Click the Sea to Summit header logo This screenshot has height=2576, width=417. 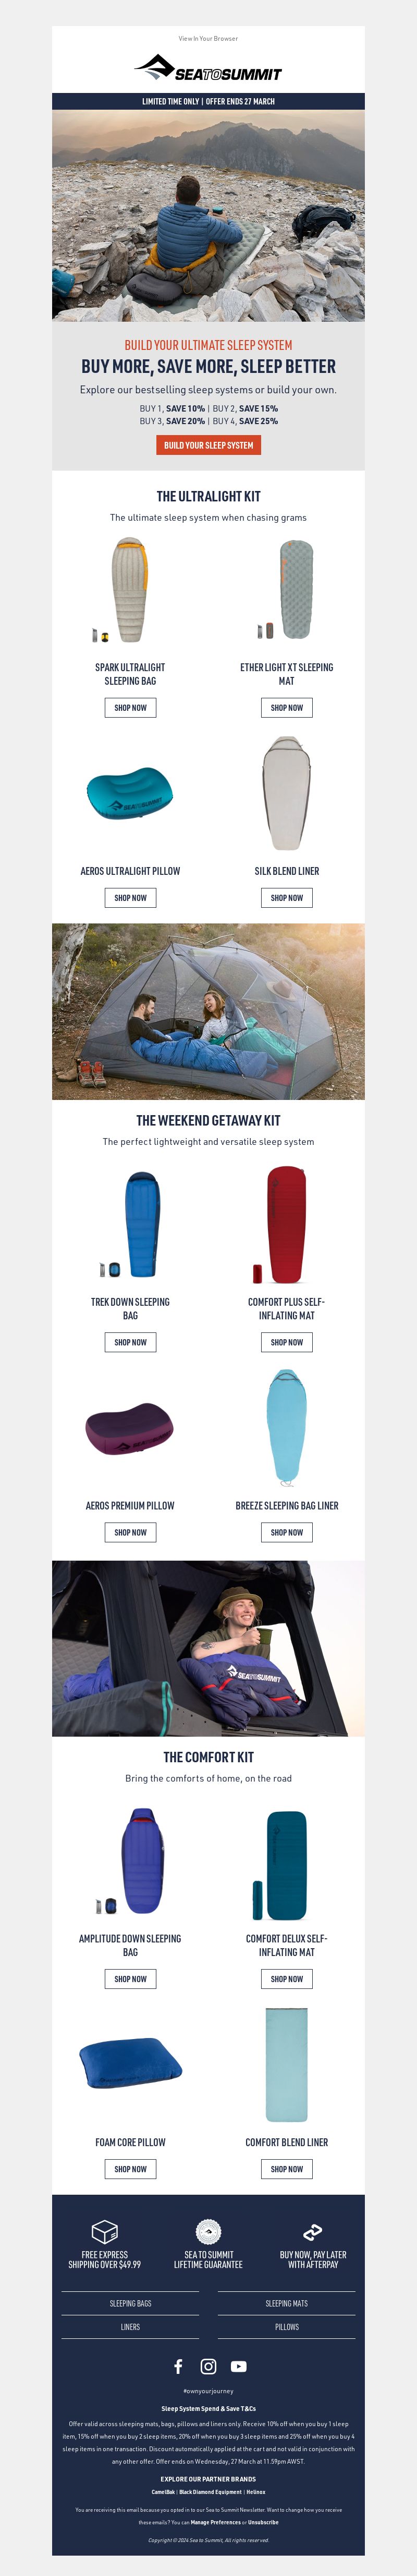[x=208, y=68]
